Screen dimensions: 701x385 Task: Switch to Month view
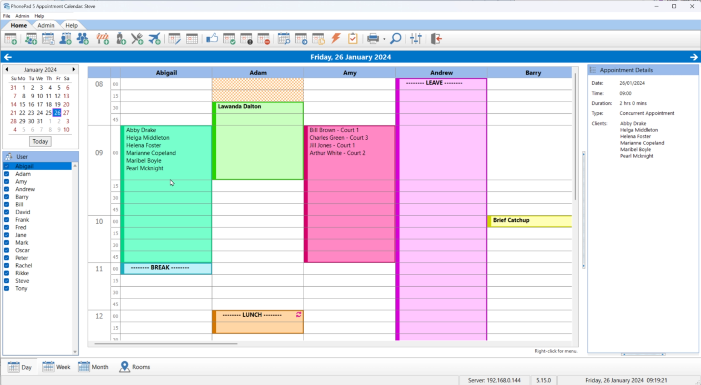point(93,367)
